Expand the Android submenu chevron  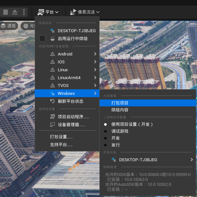click(x=95, y=54)
